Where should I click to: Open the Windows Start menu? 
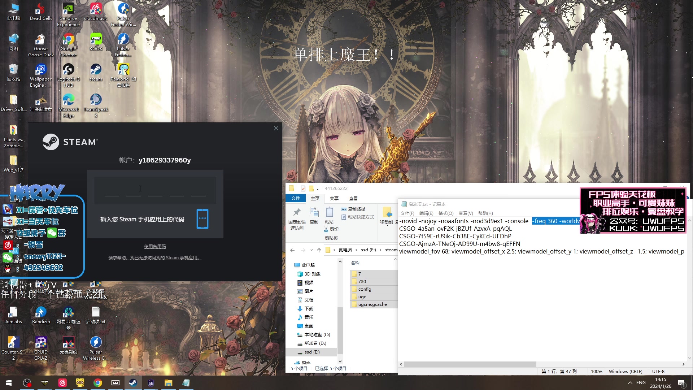coord(9,383)
